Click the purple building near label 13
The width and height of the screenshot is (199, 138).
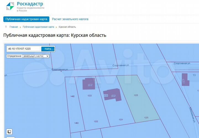tap(185, 80)
